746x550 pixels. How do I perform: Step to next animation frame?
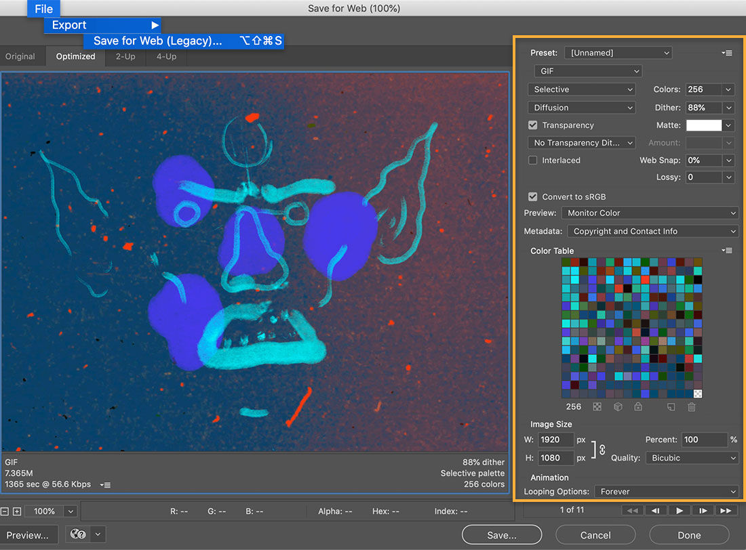pos(703,511)
